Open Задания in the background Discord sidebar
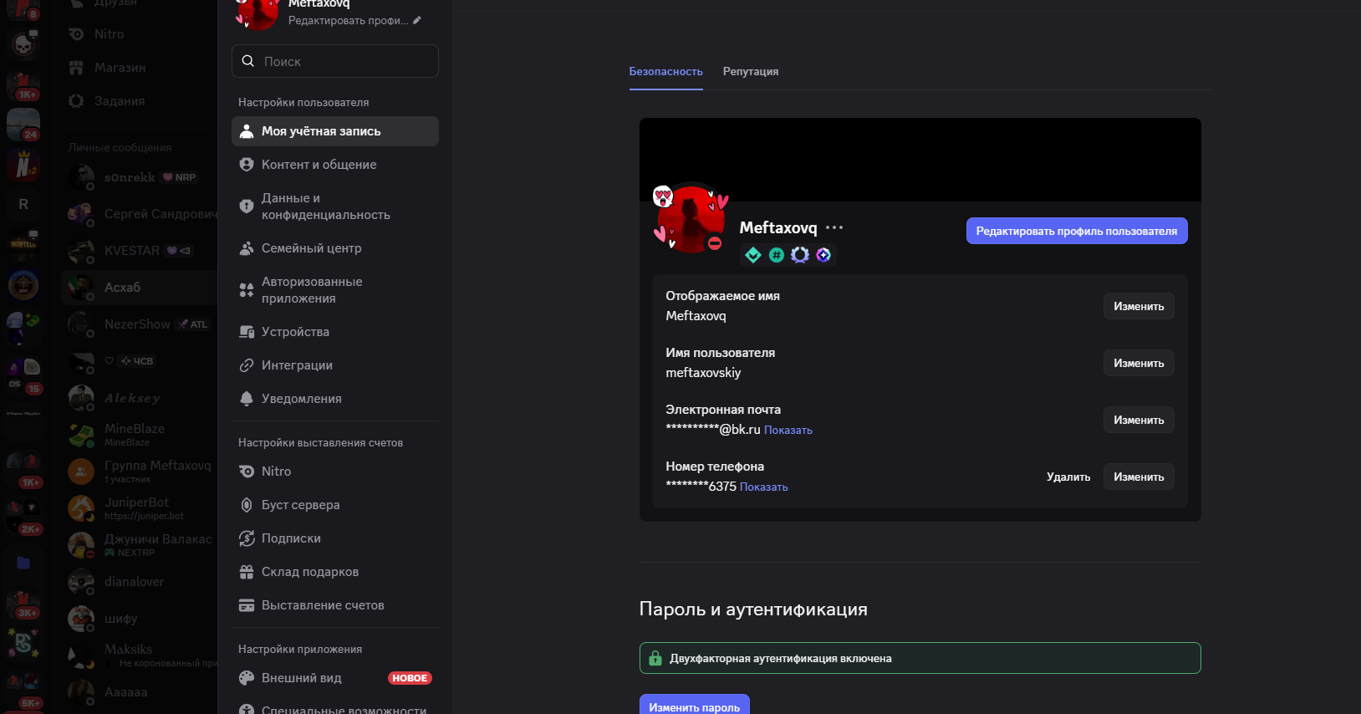 click(139, 101)
